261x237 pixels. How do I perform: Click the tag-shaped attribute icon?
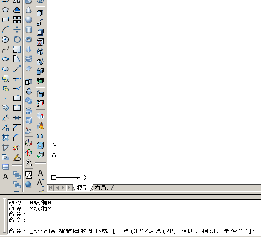5,108
